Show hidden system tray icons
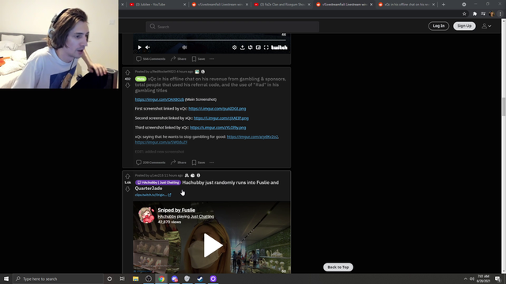506x284 pixels. pos(466,278)
